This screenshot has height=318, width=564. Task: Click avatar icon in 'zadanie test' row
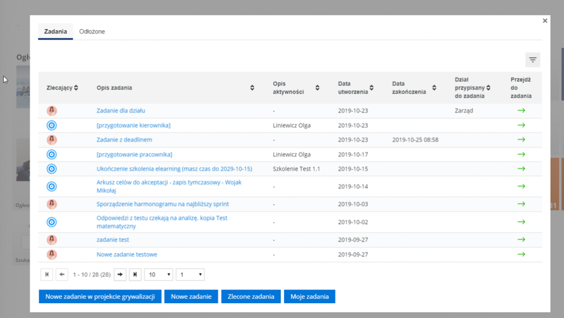pyautogui.click(x=52, y=240)
